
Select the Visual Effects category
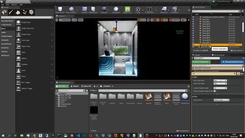[6, 44]
